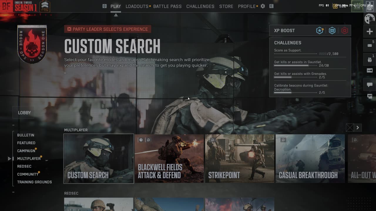
Task: Switch to the Play tab
Action: pos(116,6)
